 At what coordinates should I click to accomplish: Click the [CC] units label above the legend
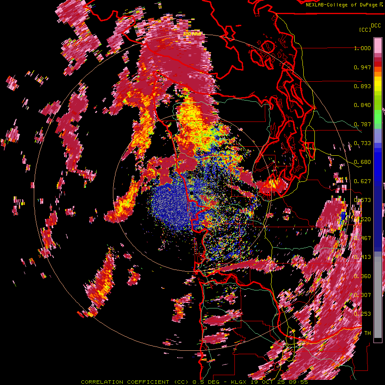pos(365,30)
